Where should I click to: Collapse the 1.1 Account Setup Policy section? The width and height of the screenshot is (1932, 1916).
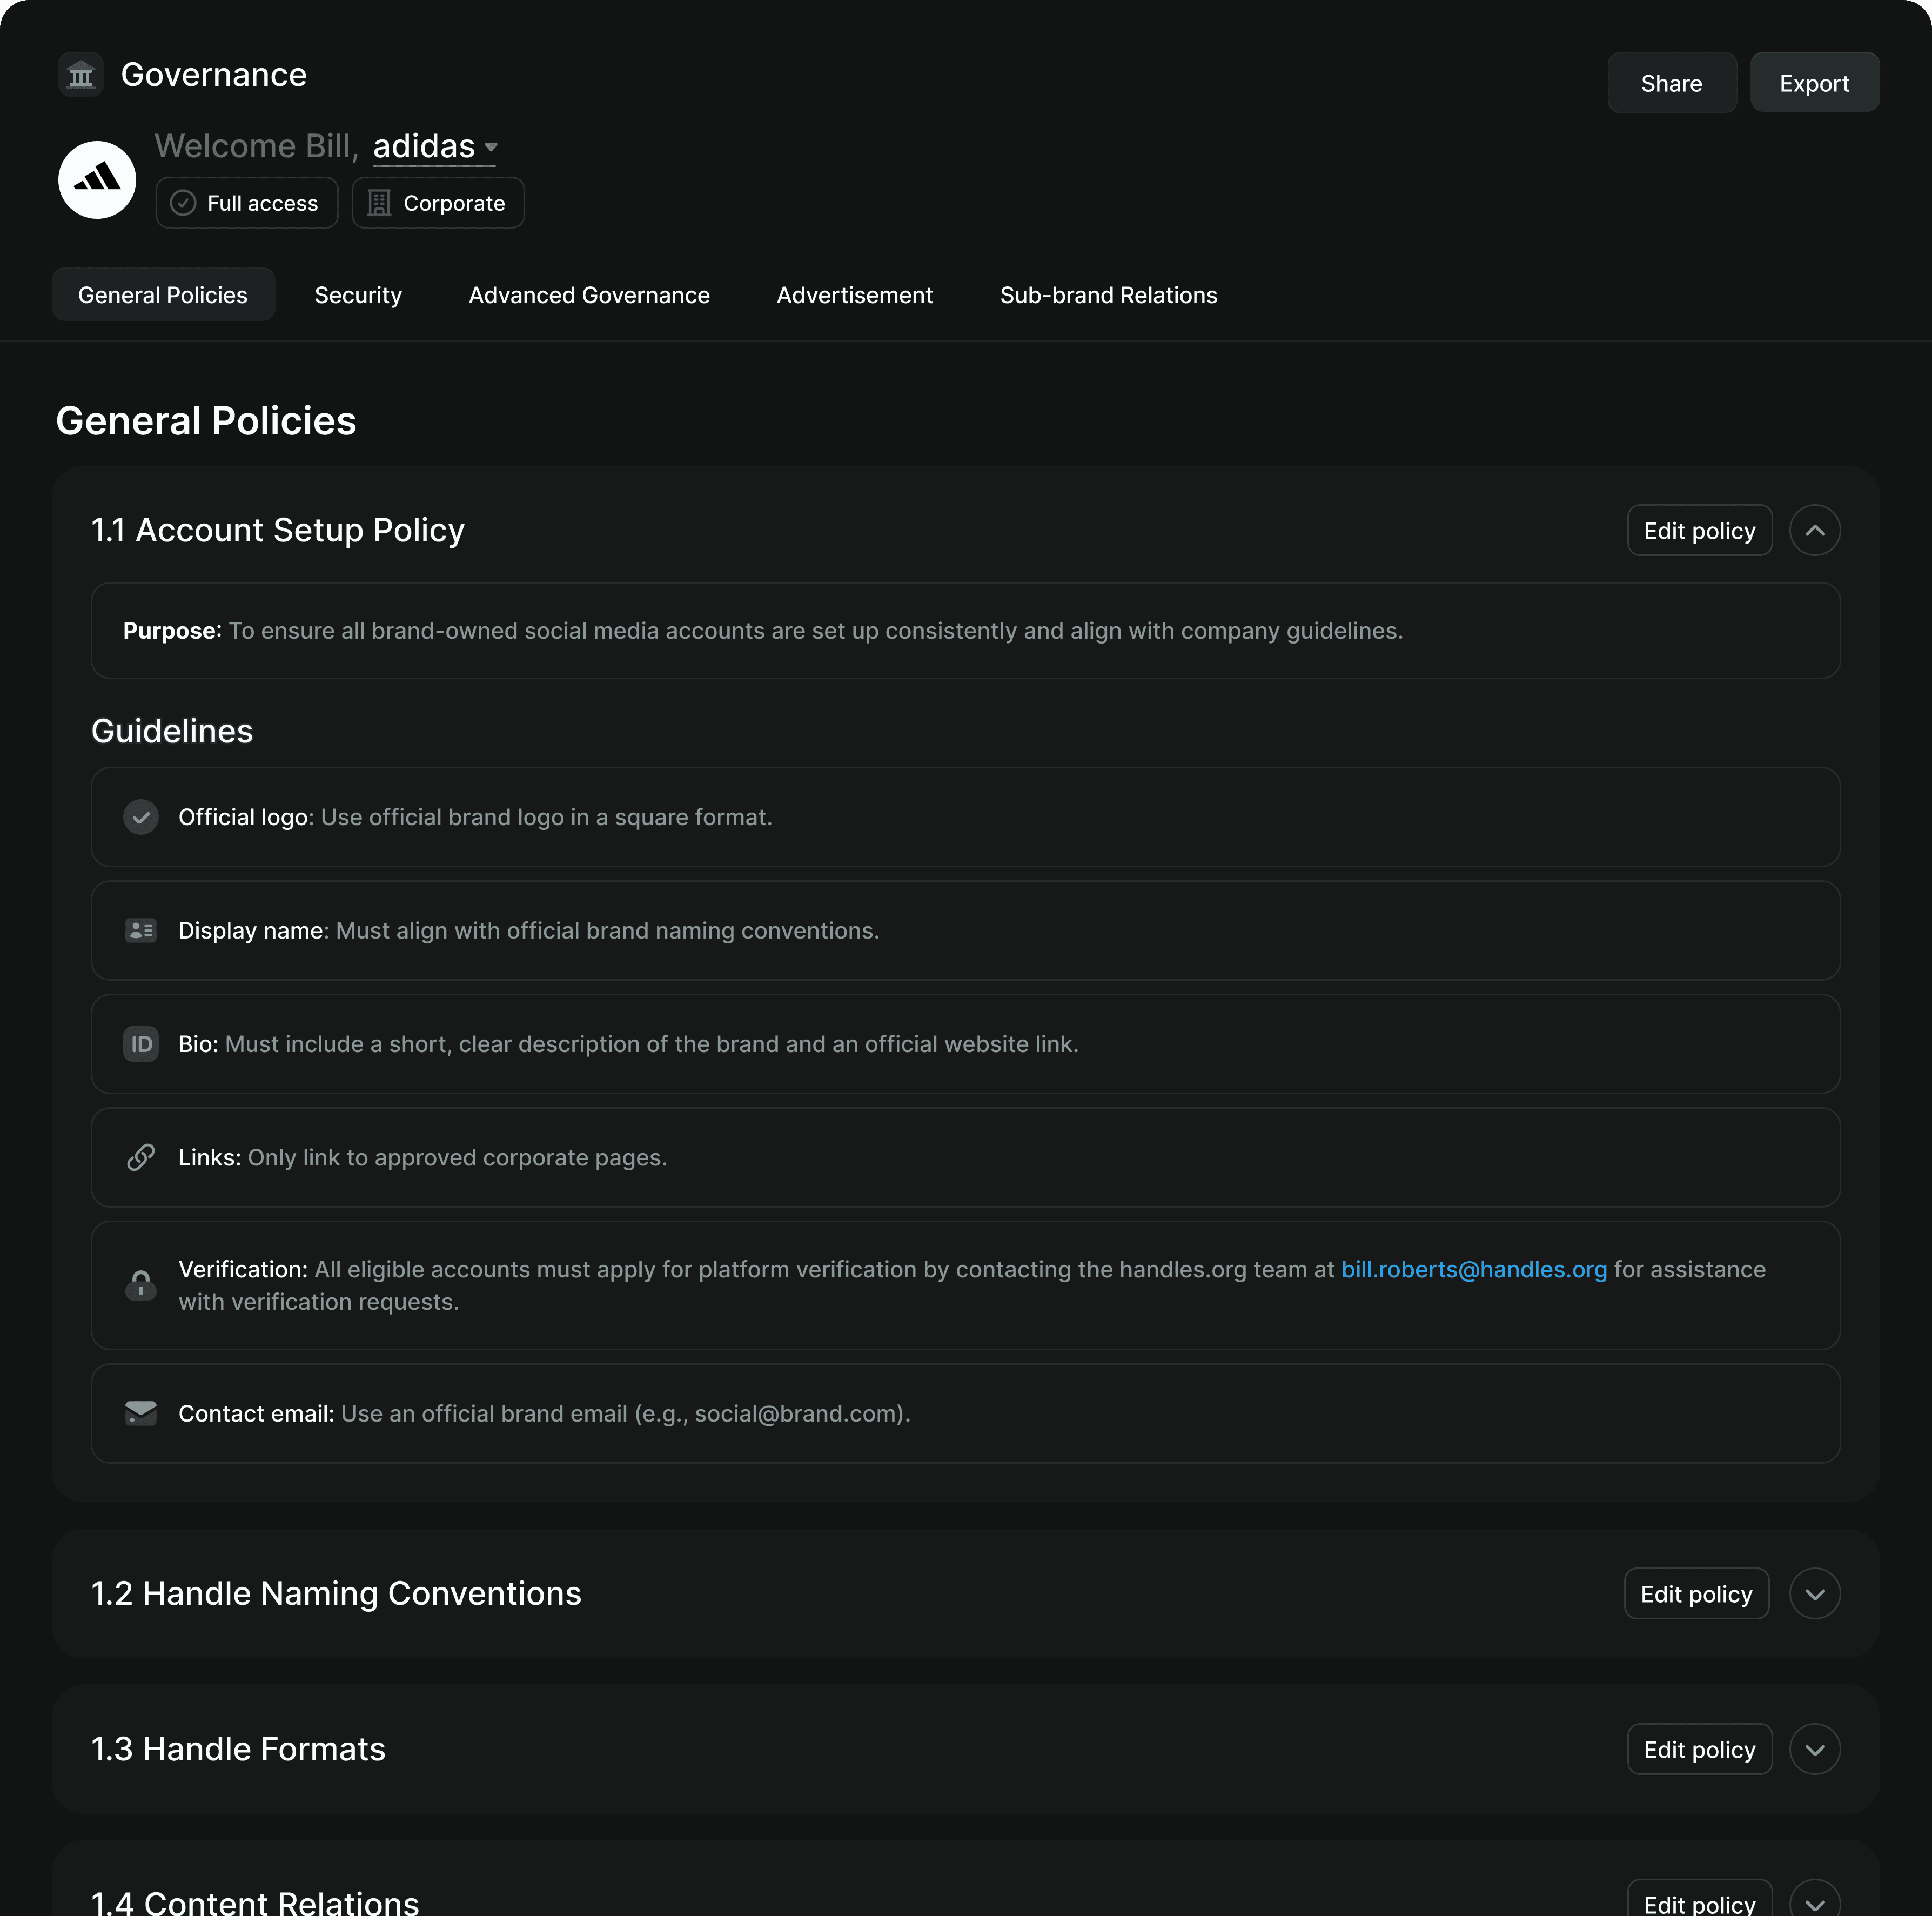[1814, 530]
